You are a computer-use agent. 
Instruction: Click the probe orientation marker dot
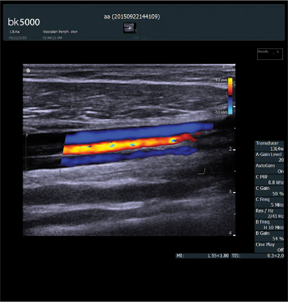click(x=28, y=70)
